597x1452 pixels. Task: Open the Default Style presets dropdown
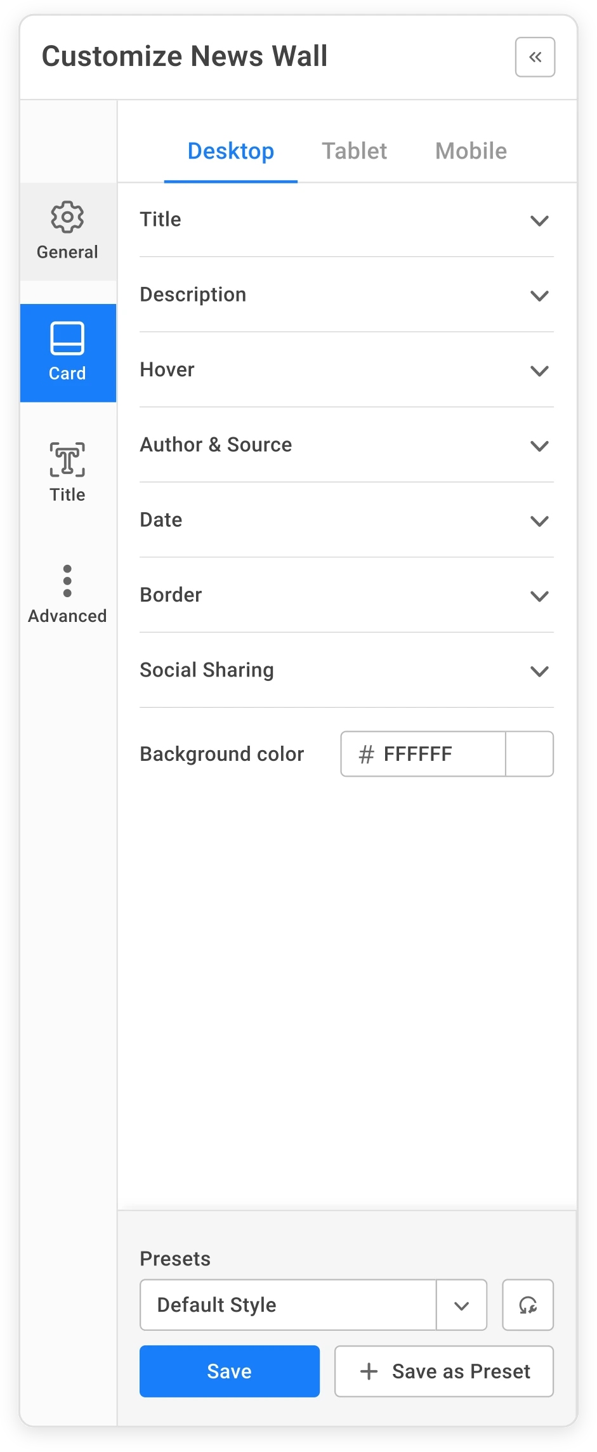pos(461,1305)
